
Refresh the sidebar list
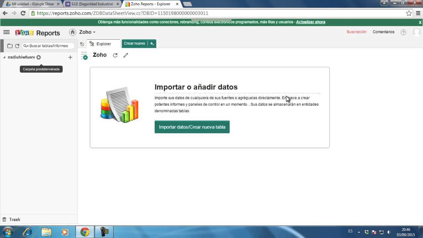(x=17, y=46)
